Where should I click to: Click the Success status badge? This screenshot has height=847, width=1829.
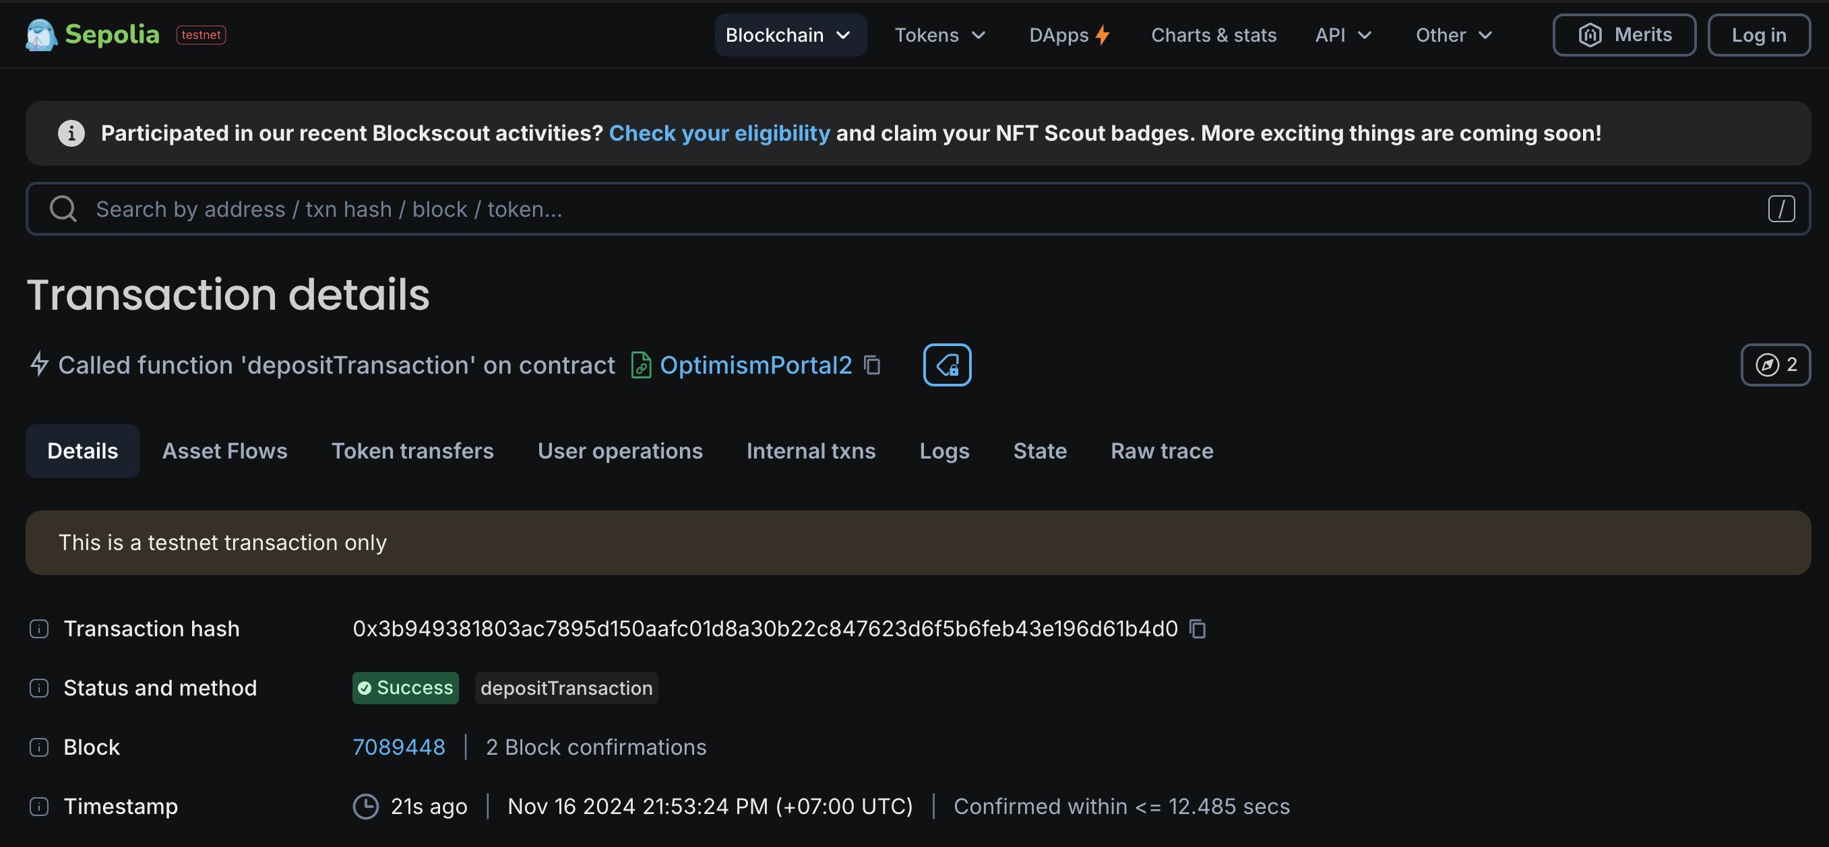(406, 688)
